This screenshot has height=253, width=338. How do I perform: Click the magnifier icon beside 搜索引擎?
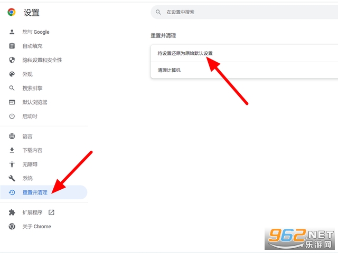12,88
